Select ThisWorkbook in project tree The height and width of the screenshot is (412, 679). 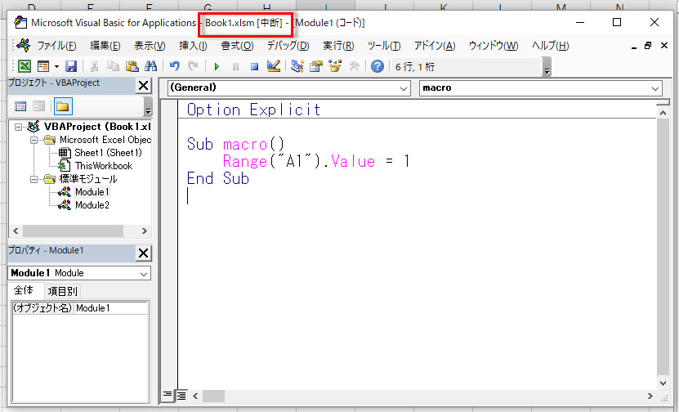(104, 166)
